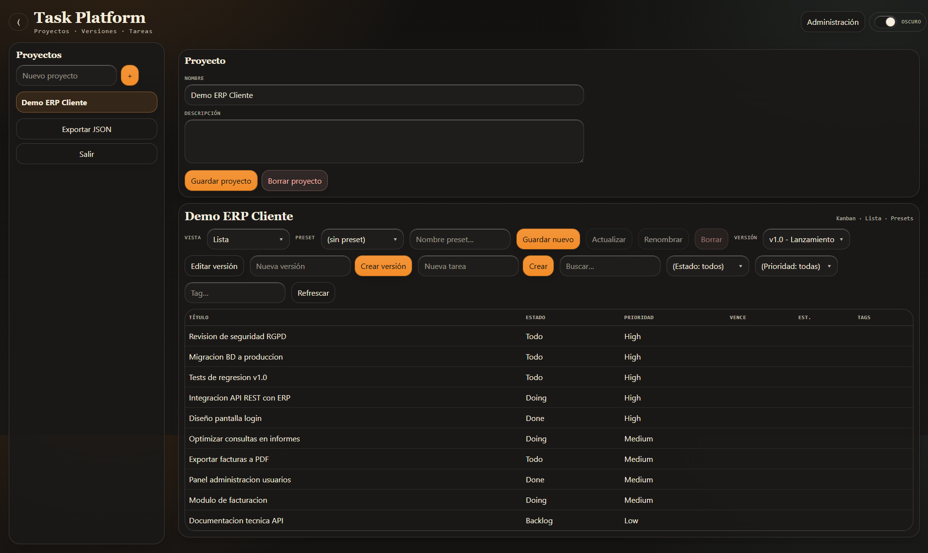Click the Refrescar button
Screen dimensions: 928x553
[313, 293]
